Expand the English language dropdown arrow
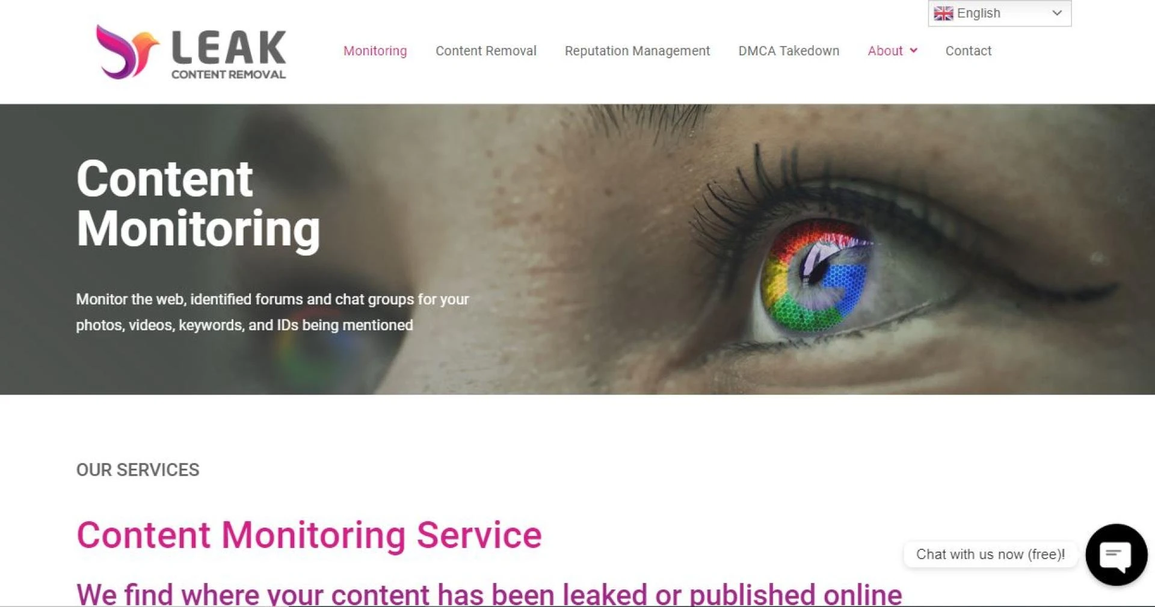 1057,13
